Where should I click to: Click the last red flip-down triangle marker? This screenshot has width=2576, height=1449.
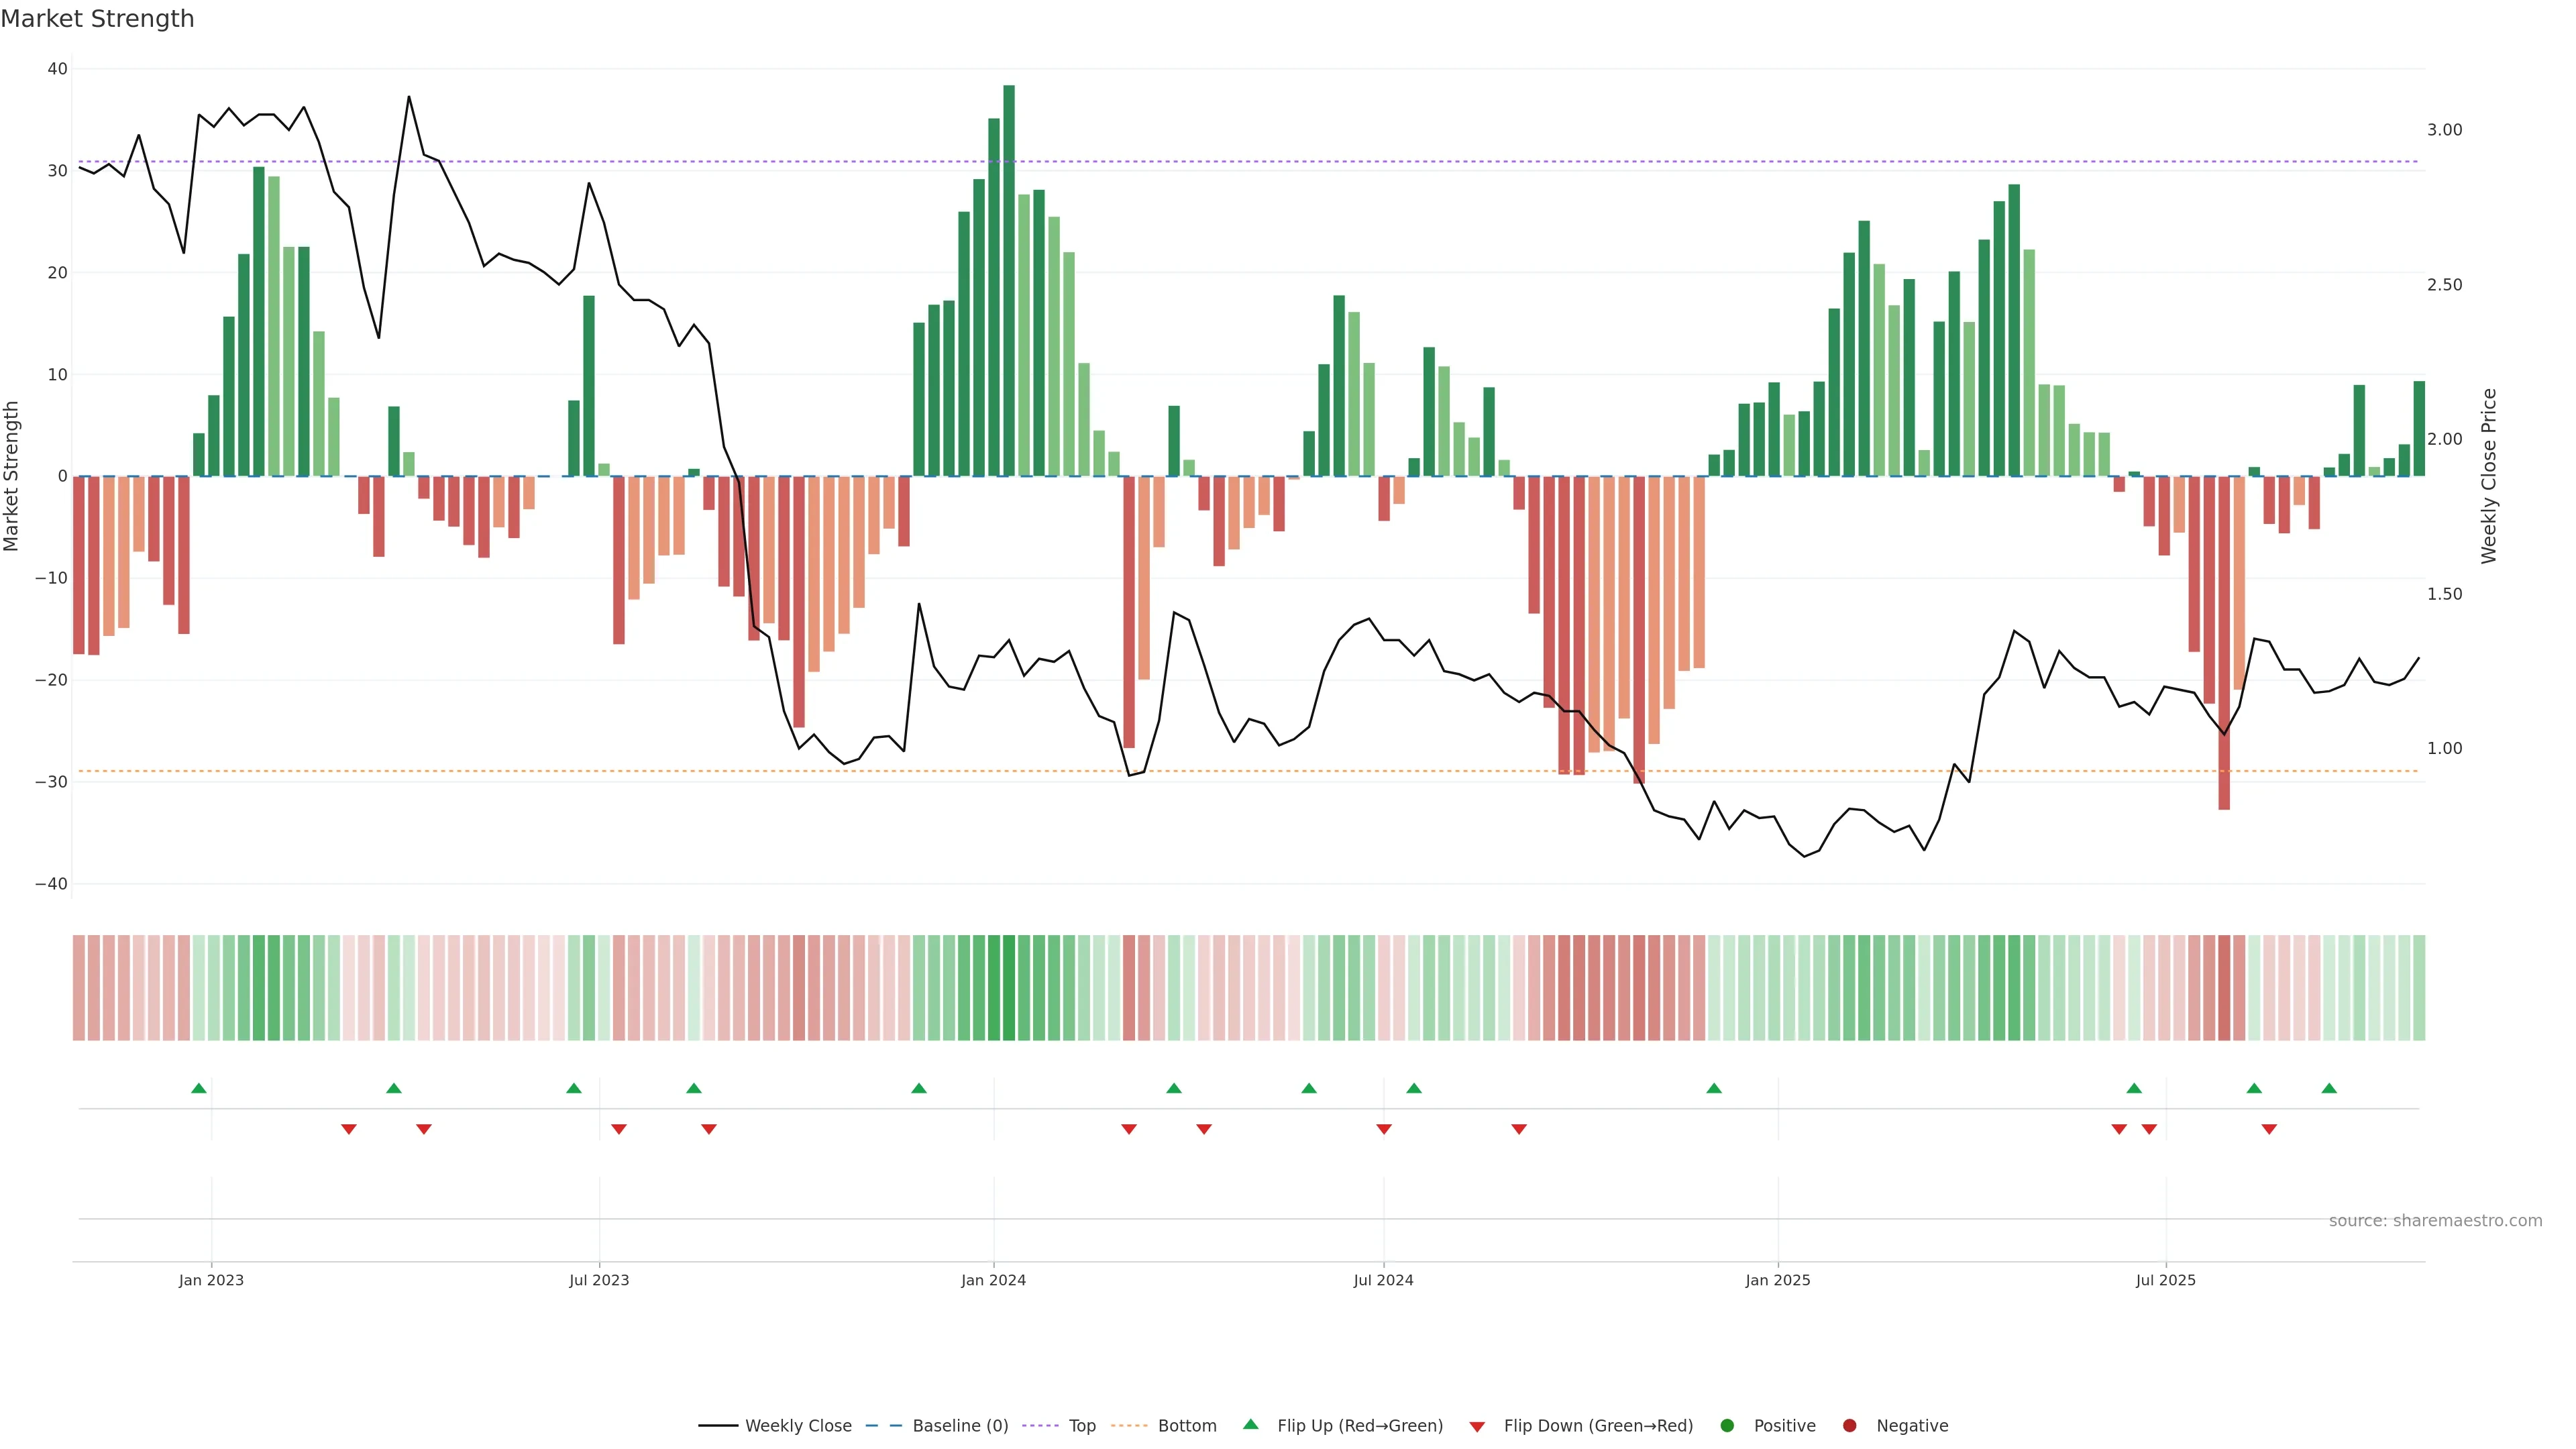2269,1129
